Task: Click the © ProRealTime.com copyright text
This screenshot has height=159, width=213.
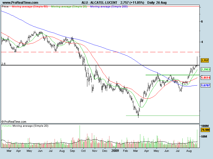Action: [x=14, y=122]
